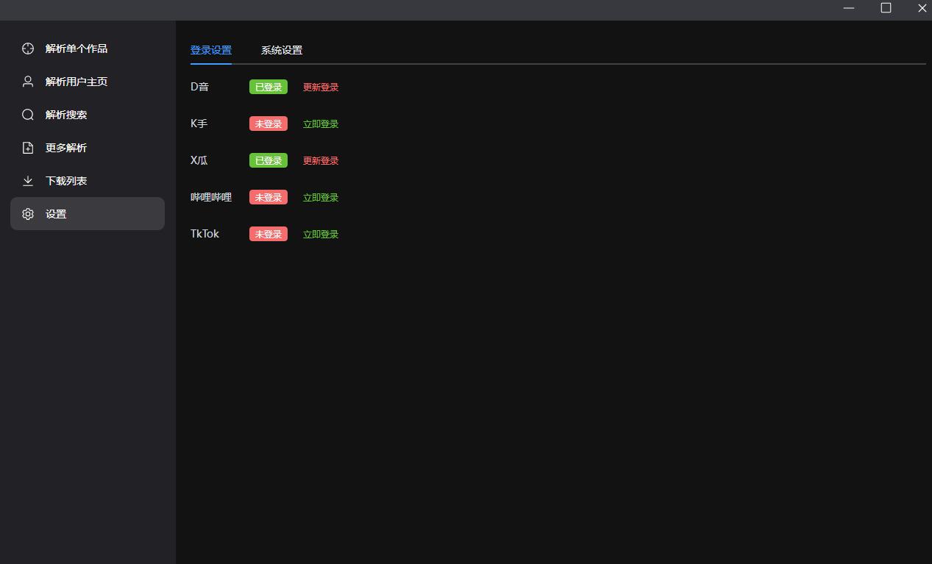Image resolution: width=932 pixels, height=564 pixels.
Task: Minimize the application window
Action: [849, 8]
